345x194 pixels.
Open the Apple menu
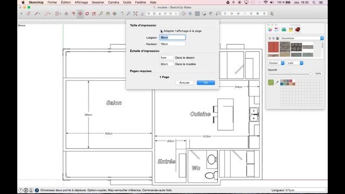23,2
